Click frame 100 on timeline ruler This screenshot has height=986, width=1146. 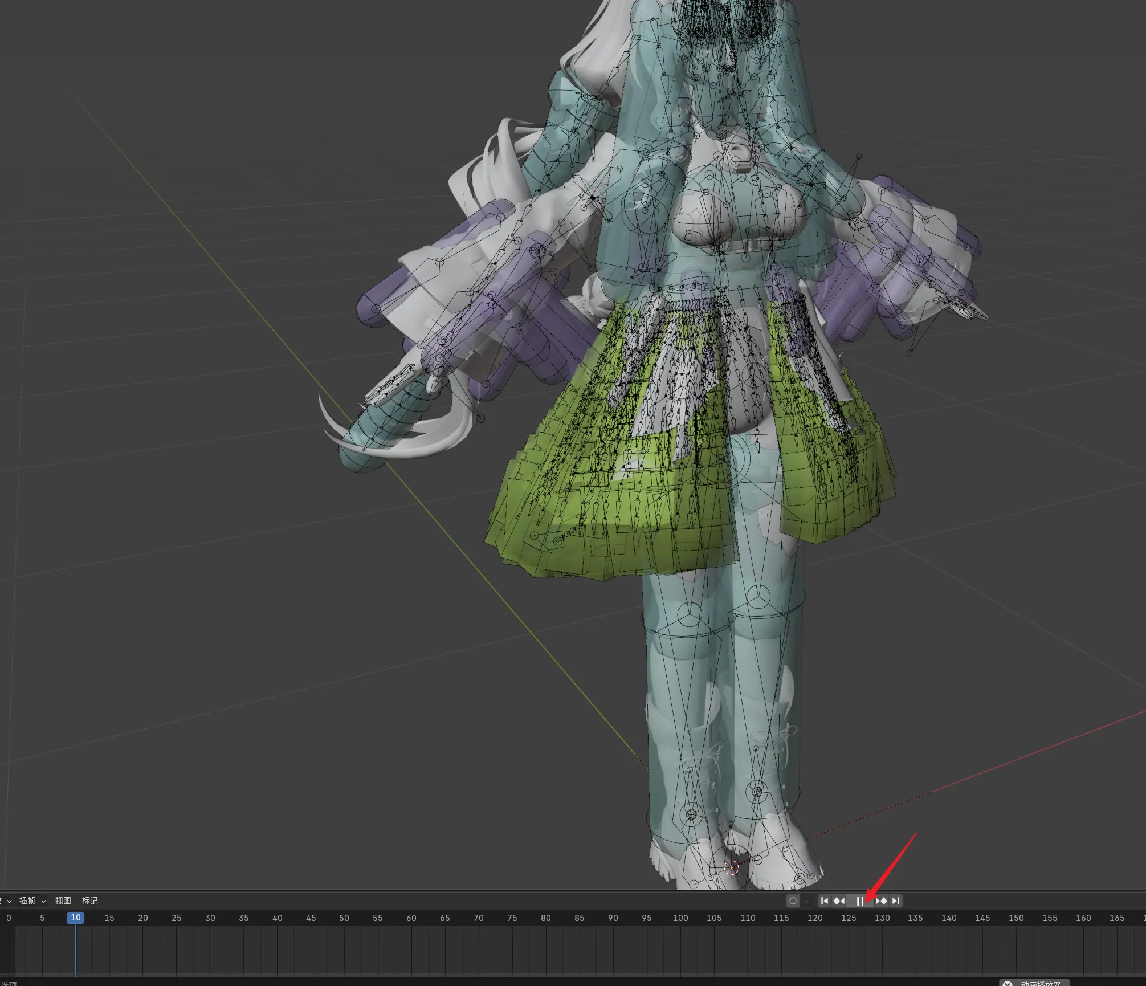680,918
